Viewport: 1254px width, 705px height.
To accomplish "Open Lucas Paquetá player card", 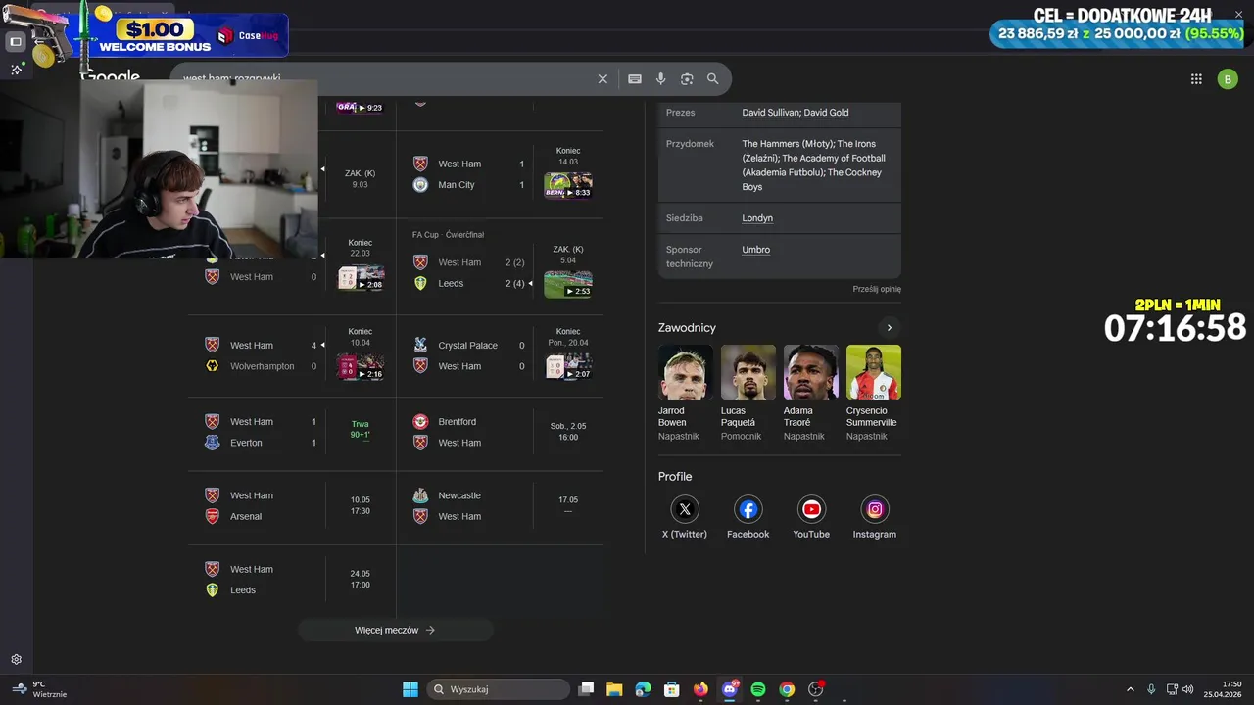I will (748, 393).
